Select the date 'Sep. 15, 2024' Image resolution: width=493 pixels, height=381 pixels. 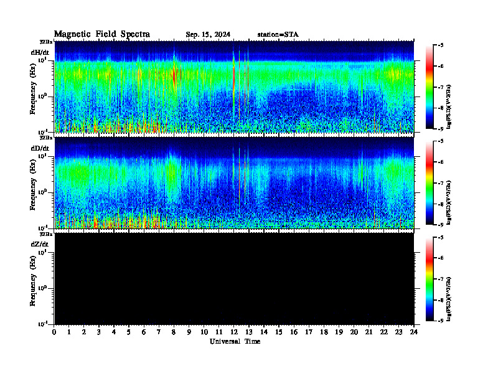(x=208, y=35)
